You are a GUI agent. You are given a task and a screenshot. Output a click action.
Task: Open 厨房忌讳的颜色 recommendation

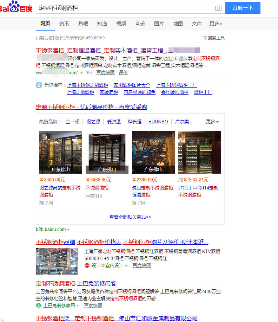point(139,92)
